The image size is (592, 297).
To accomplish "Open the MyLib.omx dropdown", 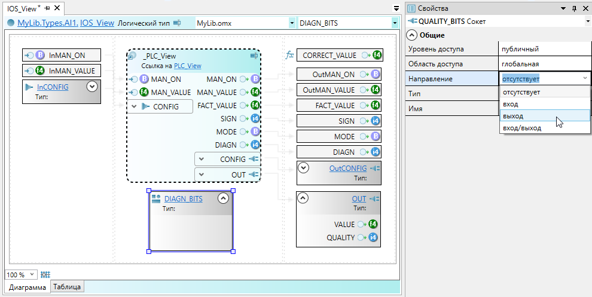I will click(292, 23).
